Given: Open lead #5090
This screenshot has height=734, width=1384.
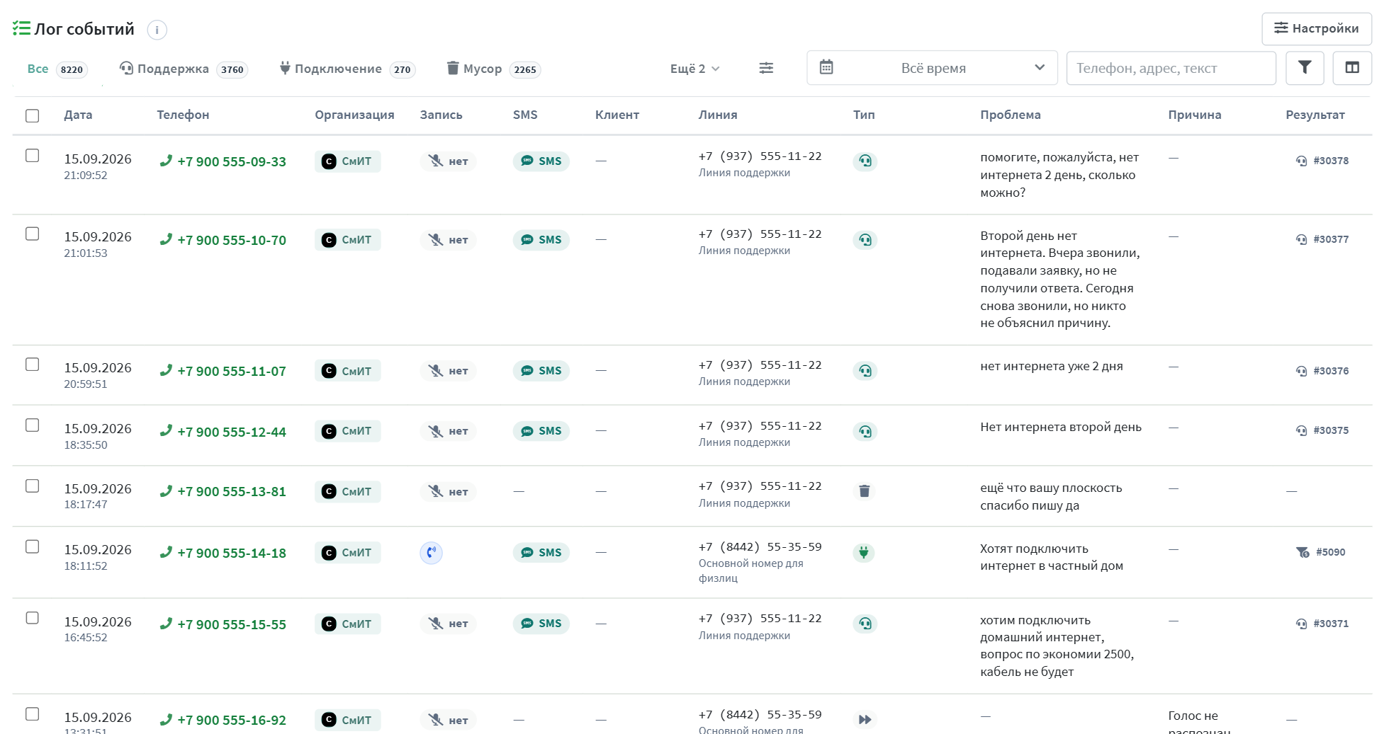Looking at the screenshot, I should coord(1321,552).
